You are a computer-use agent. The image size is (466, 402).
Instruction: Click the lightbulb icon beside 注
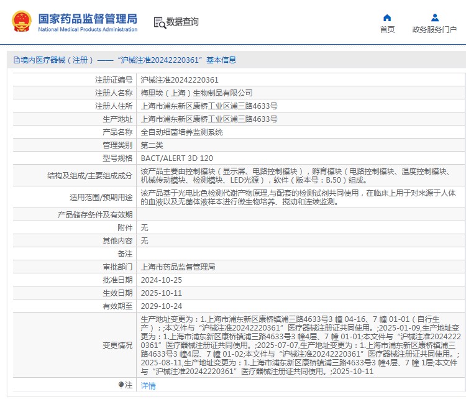tap(121, 385)
